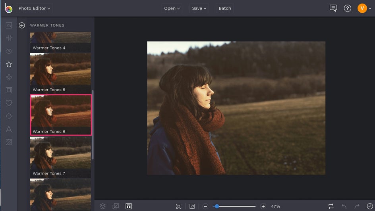Open the Overlays heart icon
Image resolution: width=375 pixels, height=211 pixels.
9,103
